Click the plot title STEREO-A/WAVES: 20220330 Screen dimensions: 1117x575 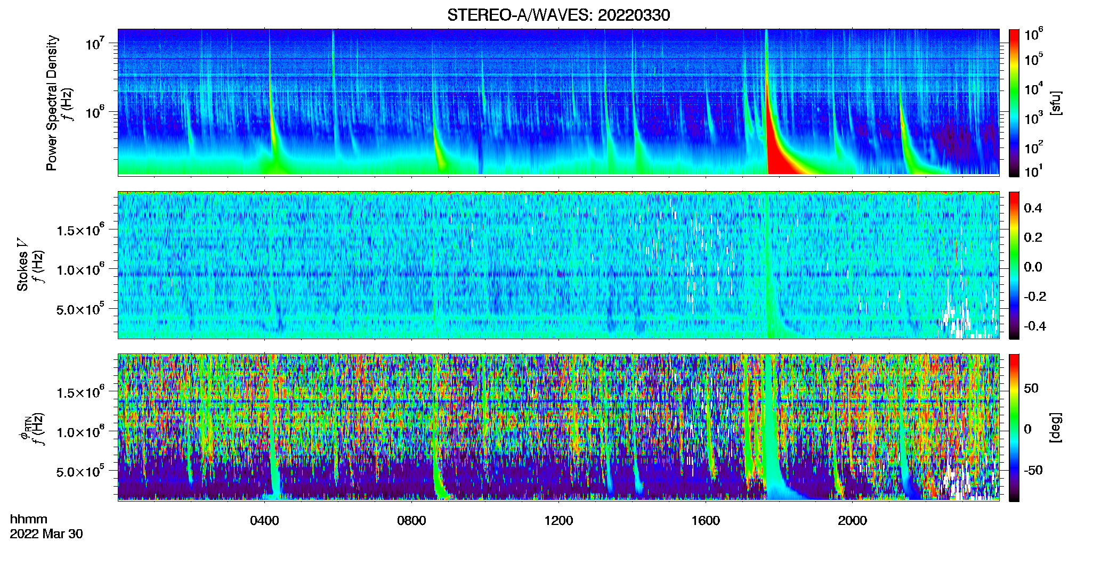(x=558, y=15)
